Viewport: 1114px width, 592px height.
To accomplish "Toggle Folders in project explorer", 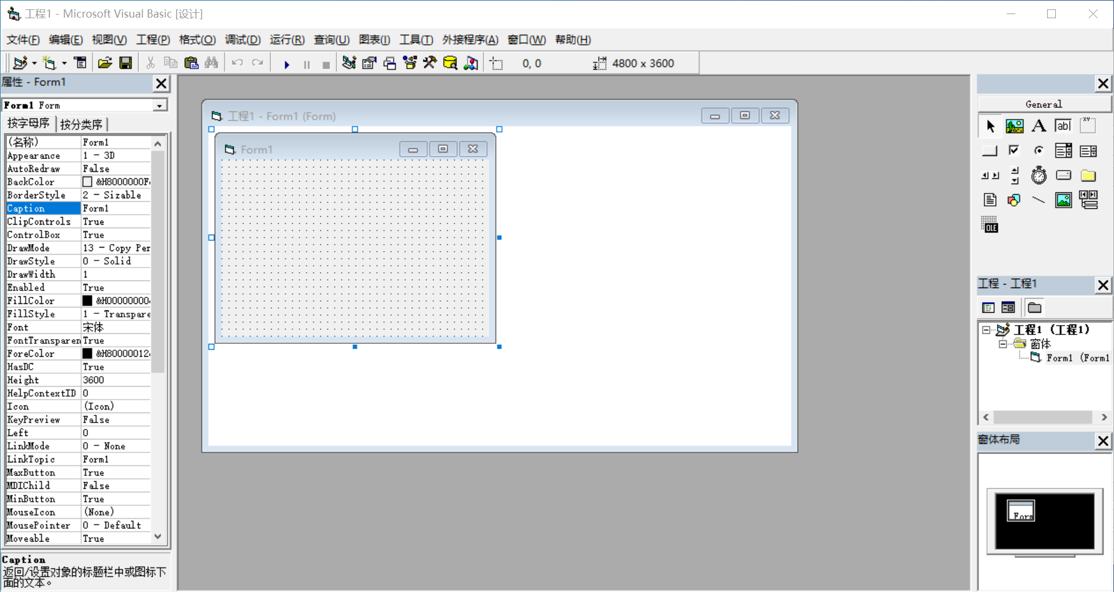I will click(x=1035, y=307).
